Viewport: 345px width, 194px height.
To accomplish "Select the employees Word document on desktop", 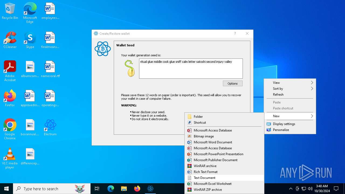I will [50, 11].
